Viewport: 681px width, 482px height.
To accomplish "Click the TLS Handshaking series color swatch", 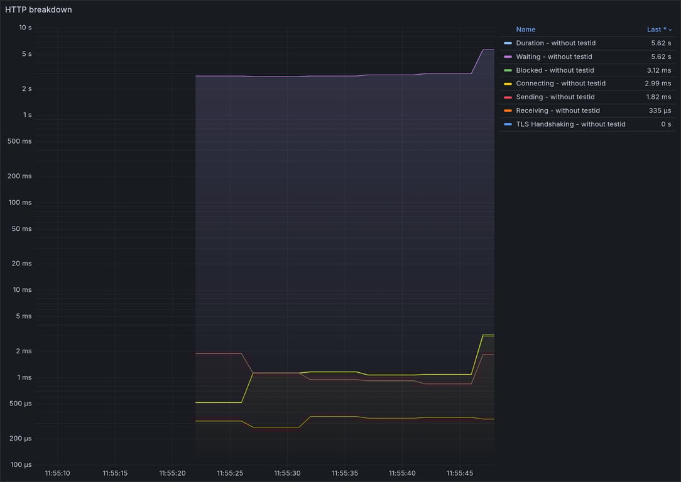I will click(x=508, y=124).
